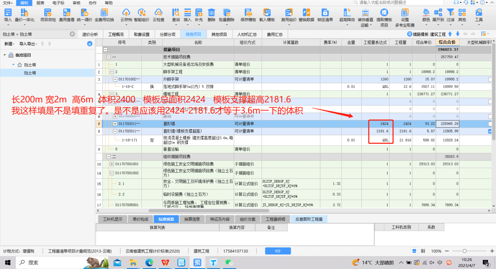Move measure item up with blue arrow
This screenshot has height=269, width=496.
(450, 34)
